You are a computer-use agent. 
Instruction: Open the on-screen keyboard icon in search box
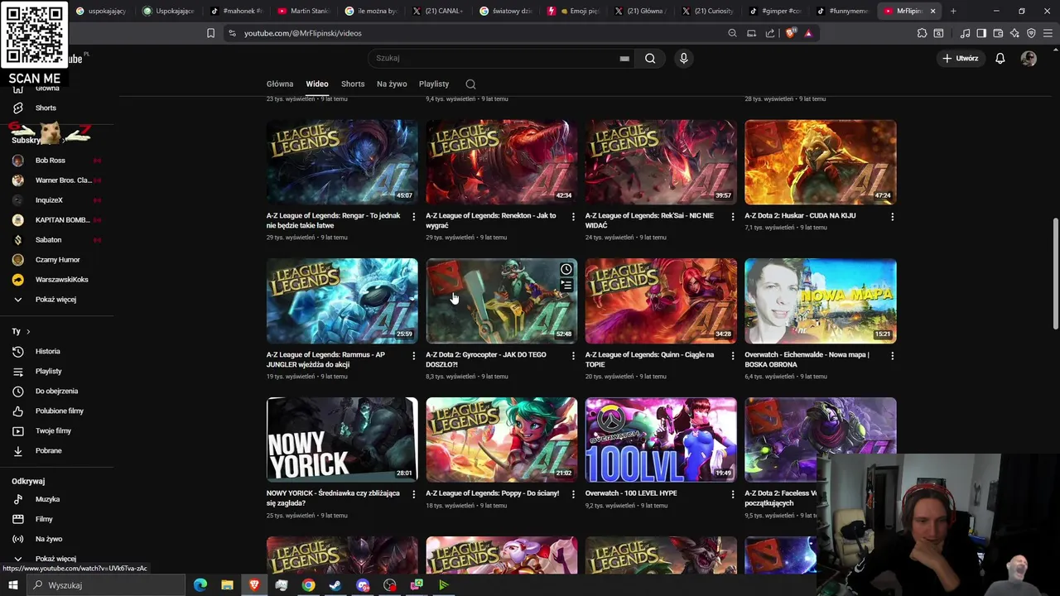[624, 58]
